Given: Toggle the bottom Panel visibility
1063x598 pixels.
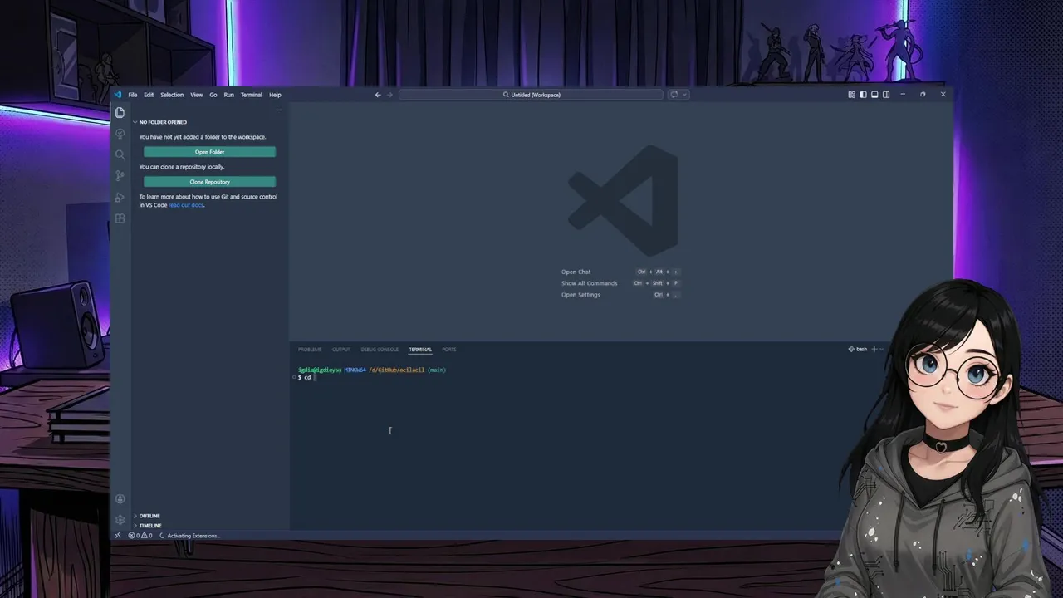Looking at the screenshot, I should click(874, 95).
